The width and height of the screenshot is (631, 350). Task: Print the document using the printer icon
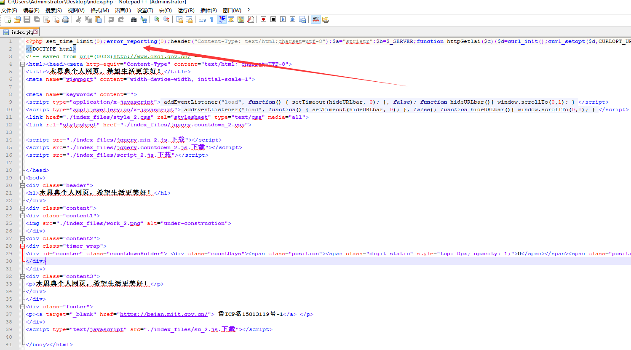click(x=66, y=19)
